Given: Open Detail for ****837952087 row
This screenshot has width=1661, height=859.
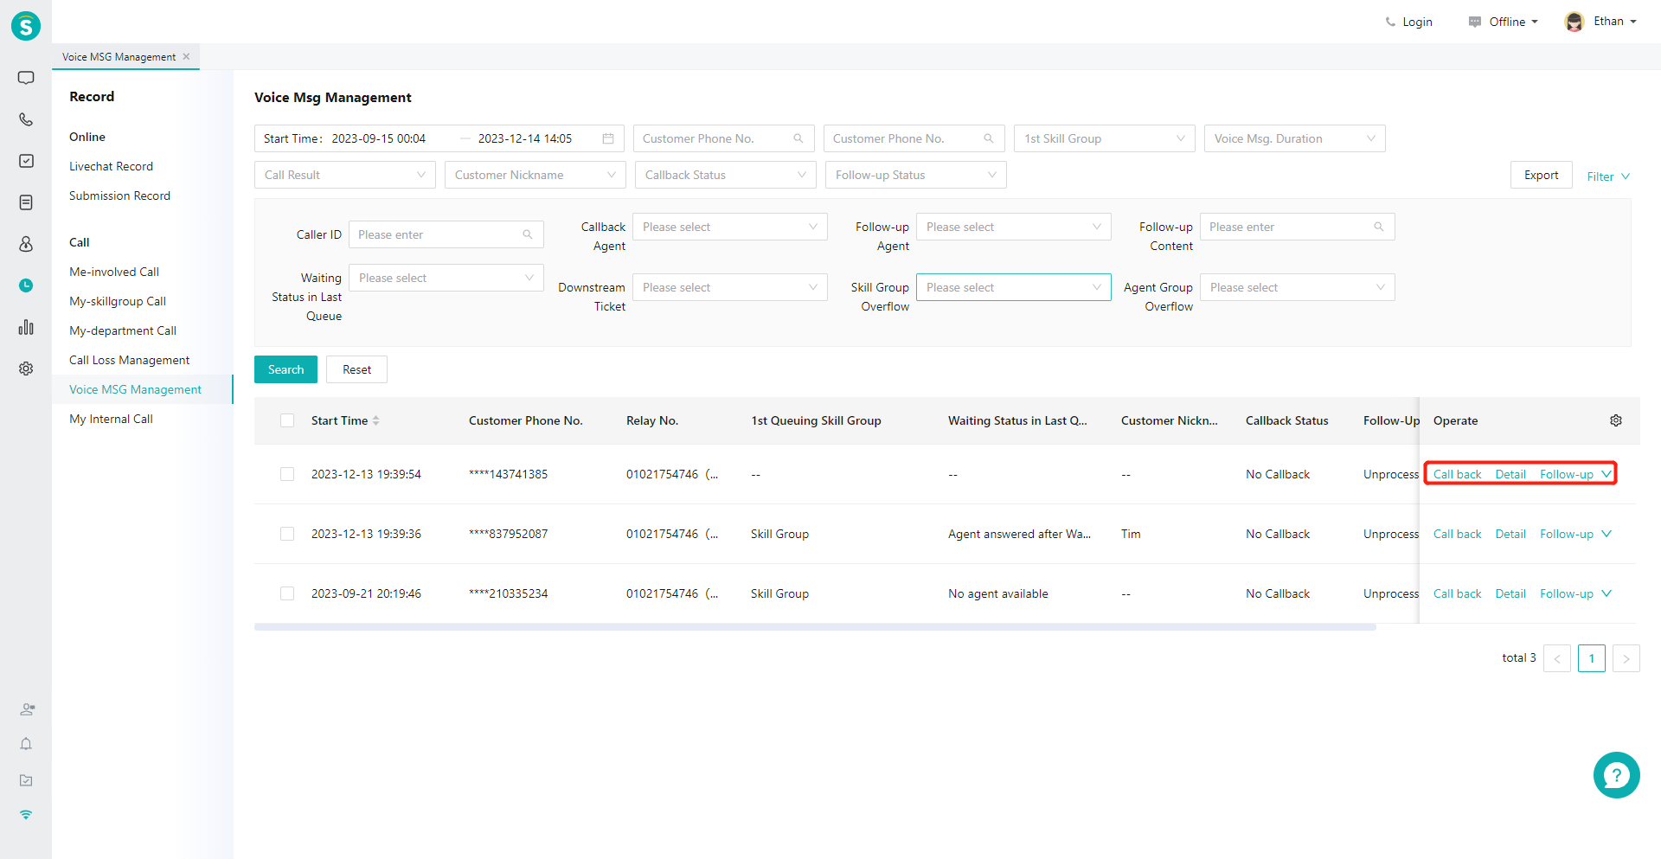Looking at the screenshot, I should (x=1510, y=534).
